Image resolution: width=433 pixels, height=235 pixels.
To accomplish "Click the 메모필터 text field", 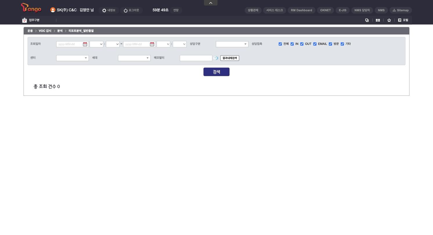I will click(x=196, y=58).
